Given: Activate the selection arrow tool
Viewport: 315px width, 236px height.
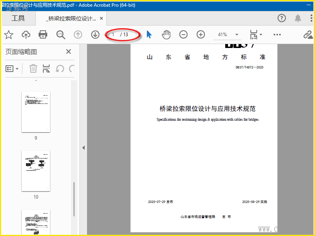Looking at the screenshot, I should coord(149,35).
